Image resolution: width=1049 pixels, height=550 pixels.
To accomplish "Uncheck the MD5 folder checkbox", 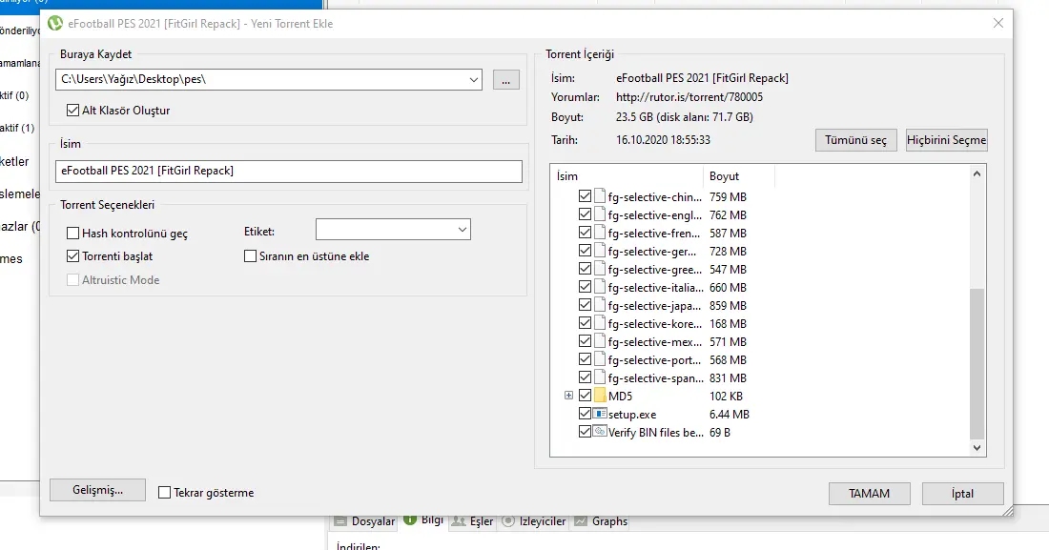I will click(585, 396).
